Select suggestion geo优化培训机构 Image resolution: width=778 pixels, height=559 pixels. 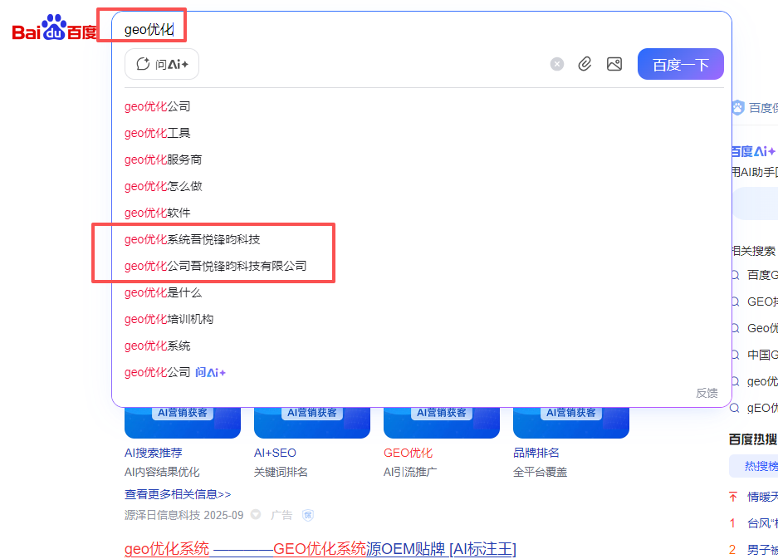pos(169,319)
